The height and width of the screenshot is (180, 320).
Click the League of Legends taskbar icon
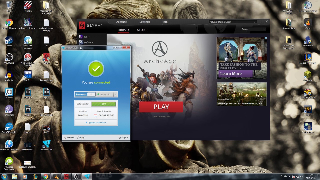(35, 177)
